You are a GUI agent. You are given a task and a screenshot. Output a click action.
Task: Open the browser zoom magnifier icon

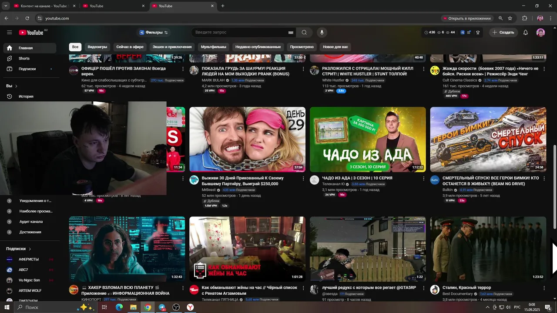(500, 18)
